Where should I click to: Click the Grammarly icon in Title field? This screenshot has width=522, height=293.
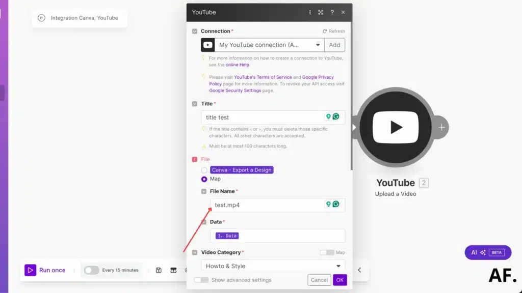(x=336, y=116)
